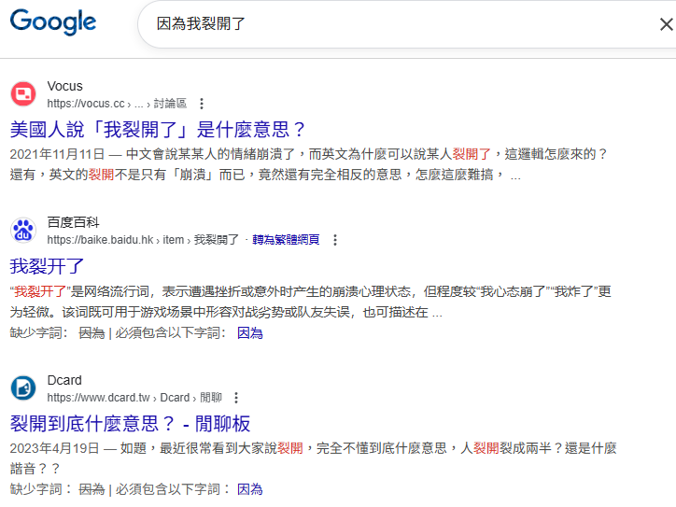This screenshot has height=507, width=676.
Task: Click the Dcard site favicon
Action: [23, 388]
